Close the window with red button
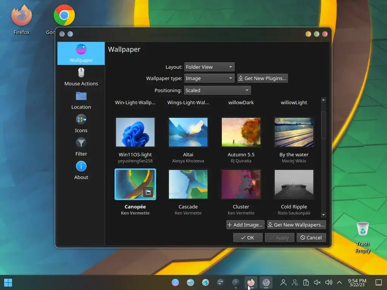Screen dimensions: 387x290 (325, 34)
